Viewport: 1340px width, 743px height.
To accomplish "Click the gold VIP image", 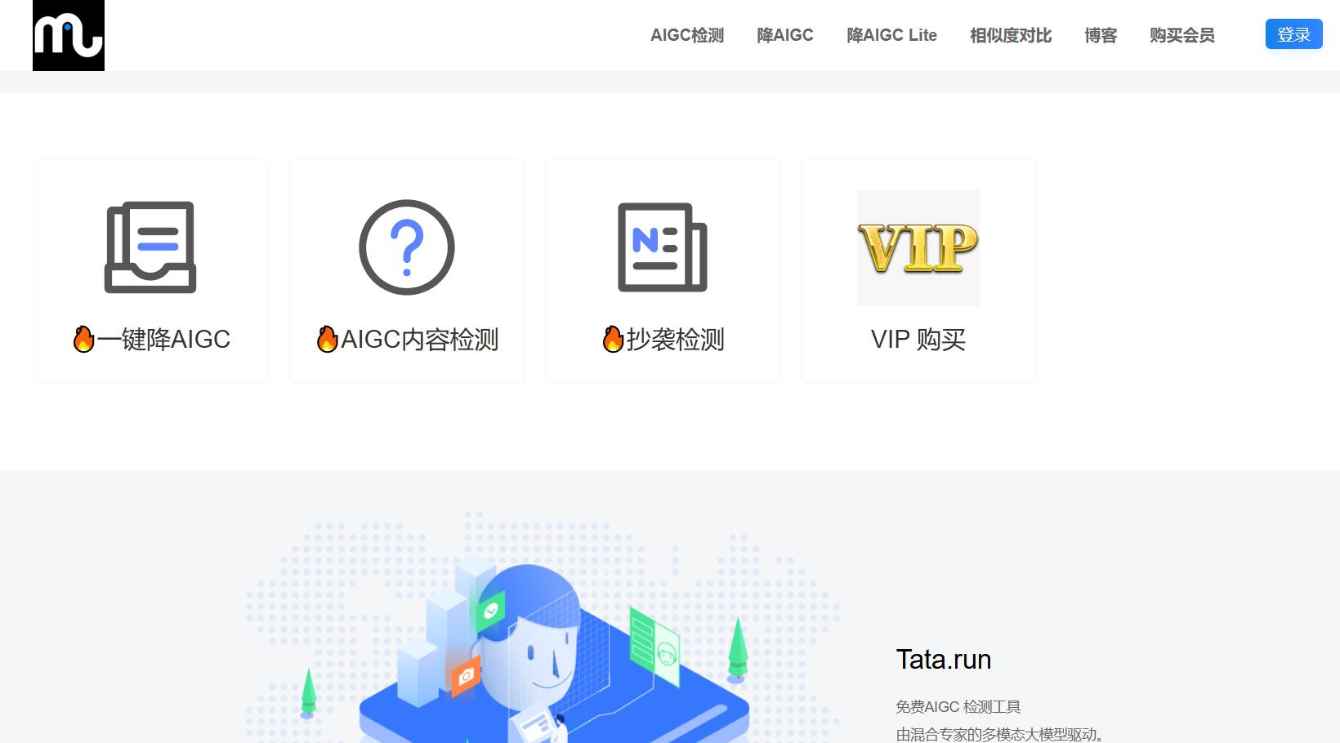I will [x=918, y=248].
